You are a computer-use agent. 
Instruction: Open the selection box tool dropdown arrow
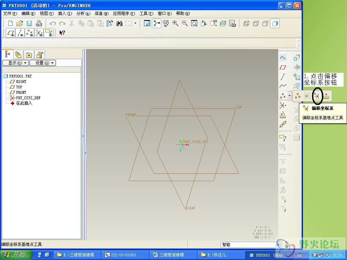pos(135,23)
